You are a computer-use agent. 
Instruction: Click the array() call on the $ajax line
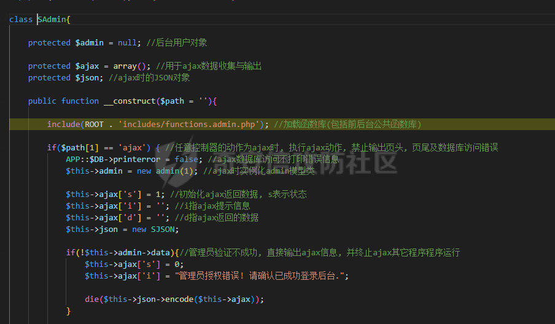(x=131, y=66)
